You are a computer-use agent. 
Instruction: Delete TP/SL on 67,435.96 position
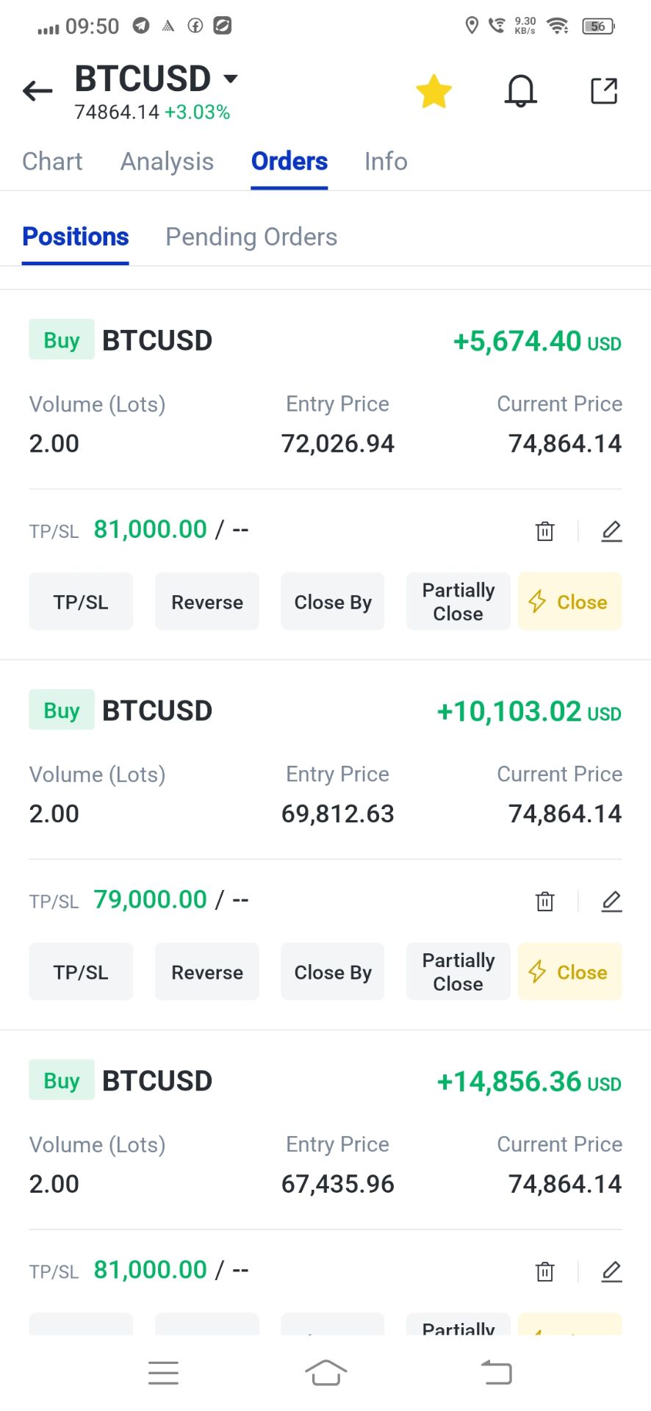click(544, 1271)
